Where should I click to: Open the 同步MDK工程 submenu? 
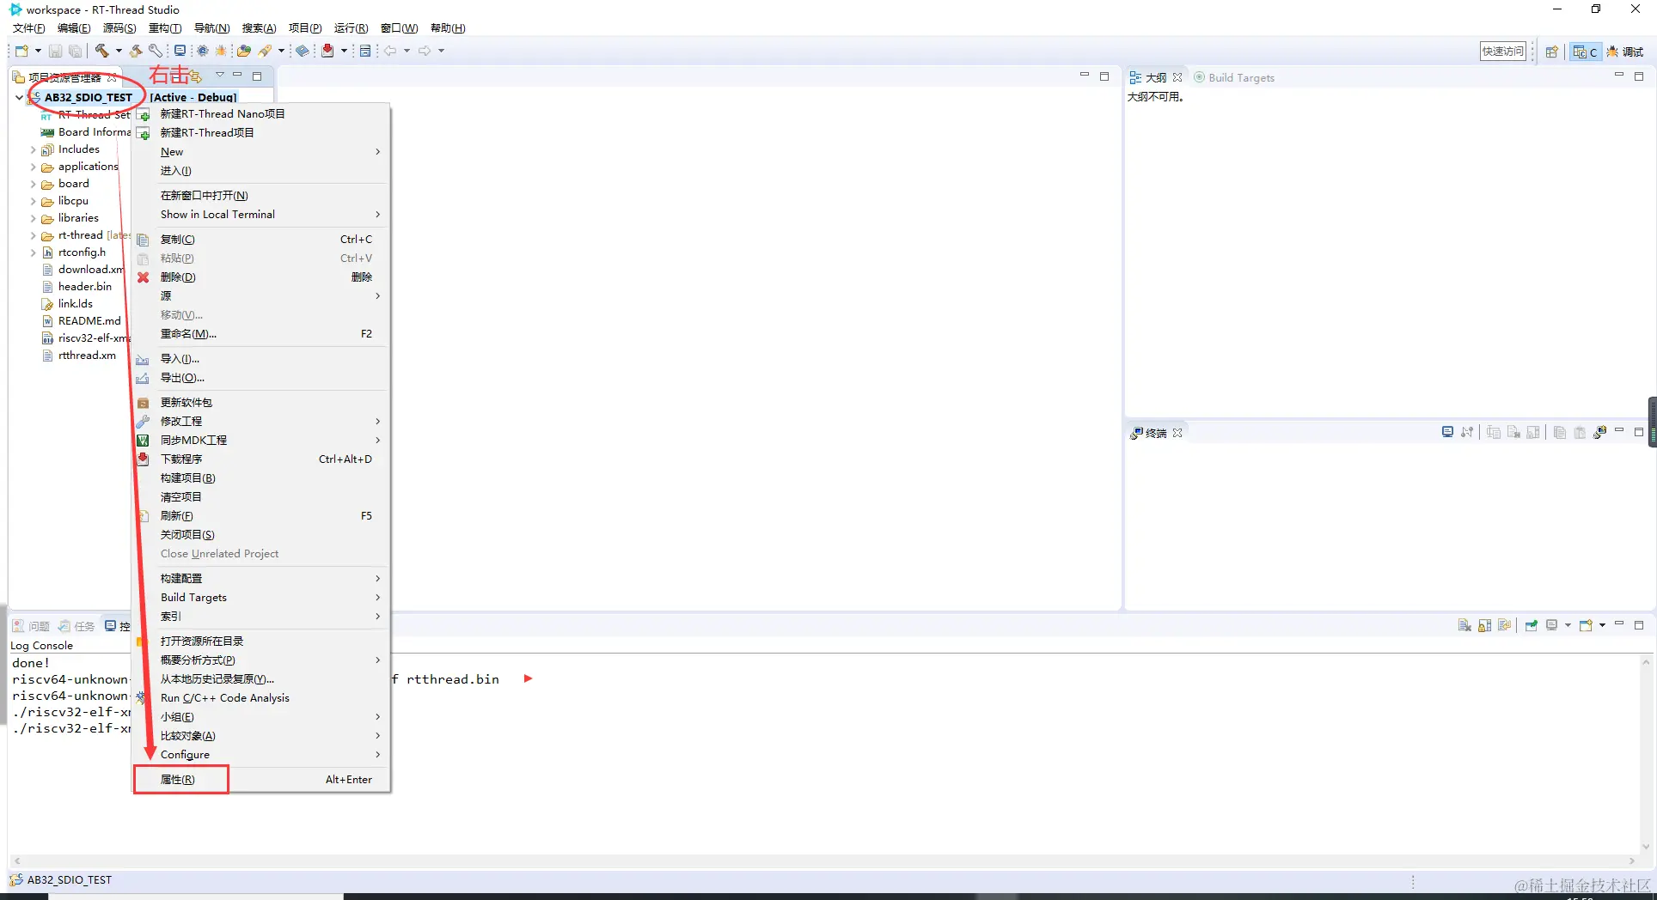pos(262,441)
